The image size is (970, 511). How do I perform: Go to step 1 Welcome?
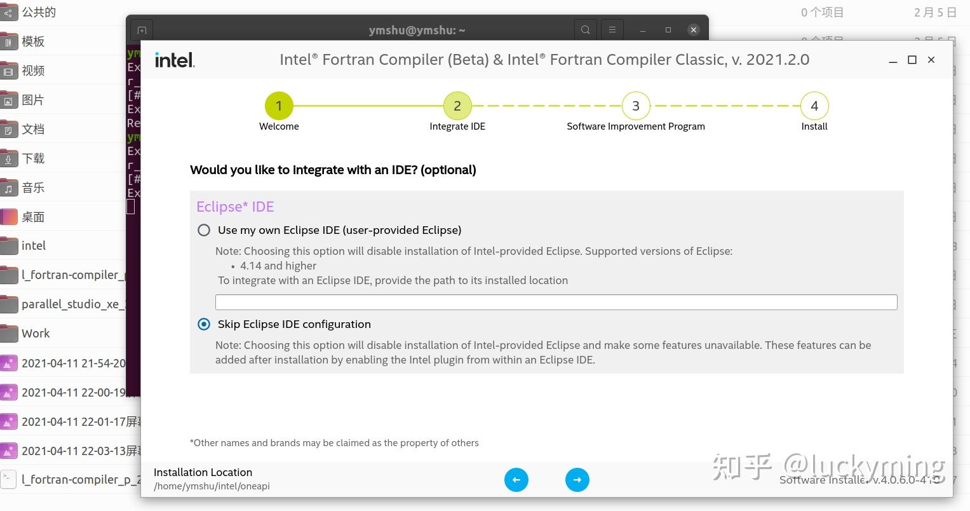(279, 106)
